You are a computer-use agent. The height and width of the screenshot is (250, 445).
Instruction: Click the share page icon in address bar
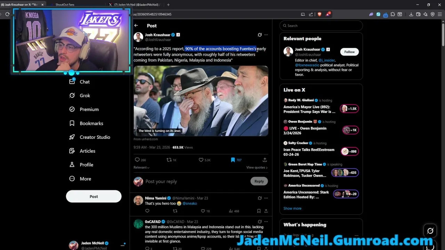[311, 14]
